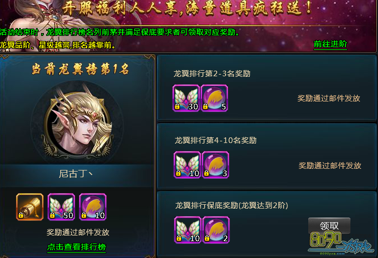This screenshot has width=378, height=258.
Task: Click the player name 尼古丁、
Action: pos(76,174)
